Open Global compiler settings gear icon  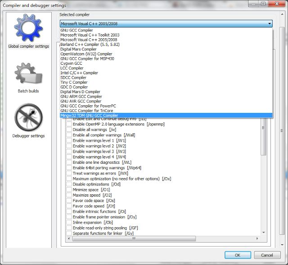click(28, 28)
